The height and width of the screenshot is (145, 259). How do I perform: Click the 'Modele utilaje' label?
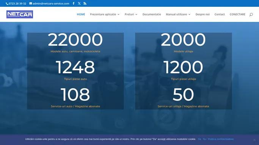pyautogui.click(x=184, y=51)
